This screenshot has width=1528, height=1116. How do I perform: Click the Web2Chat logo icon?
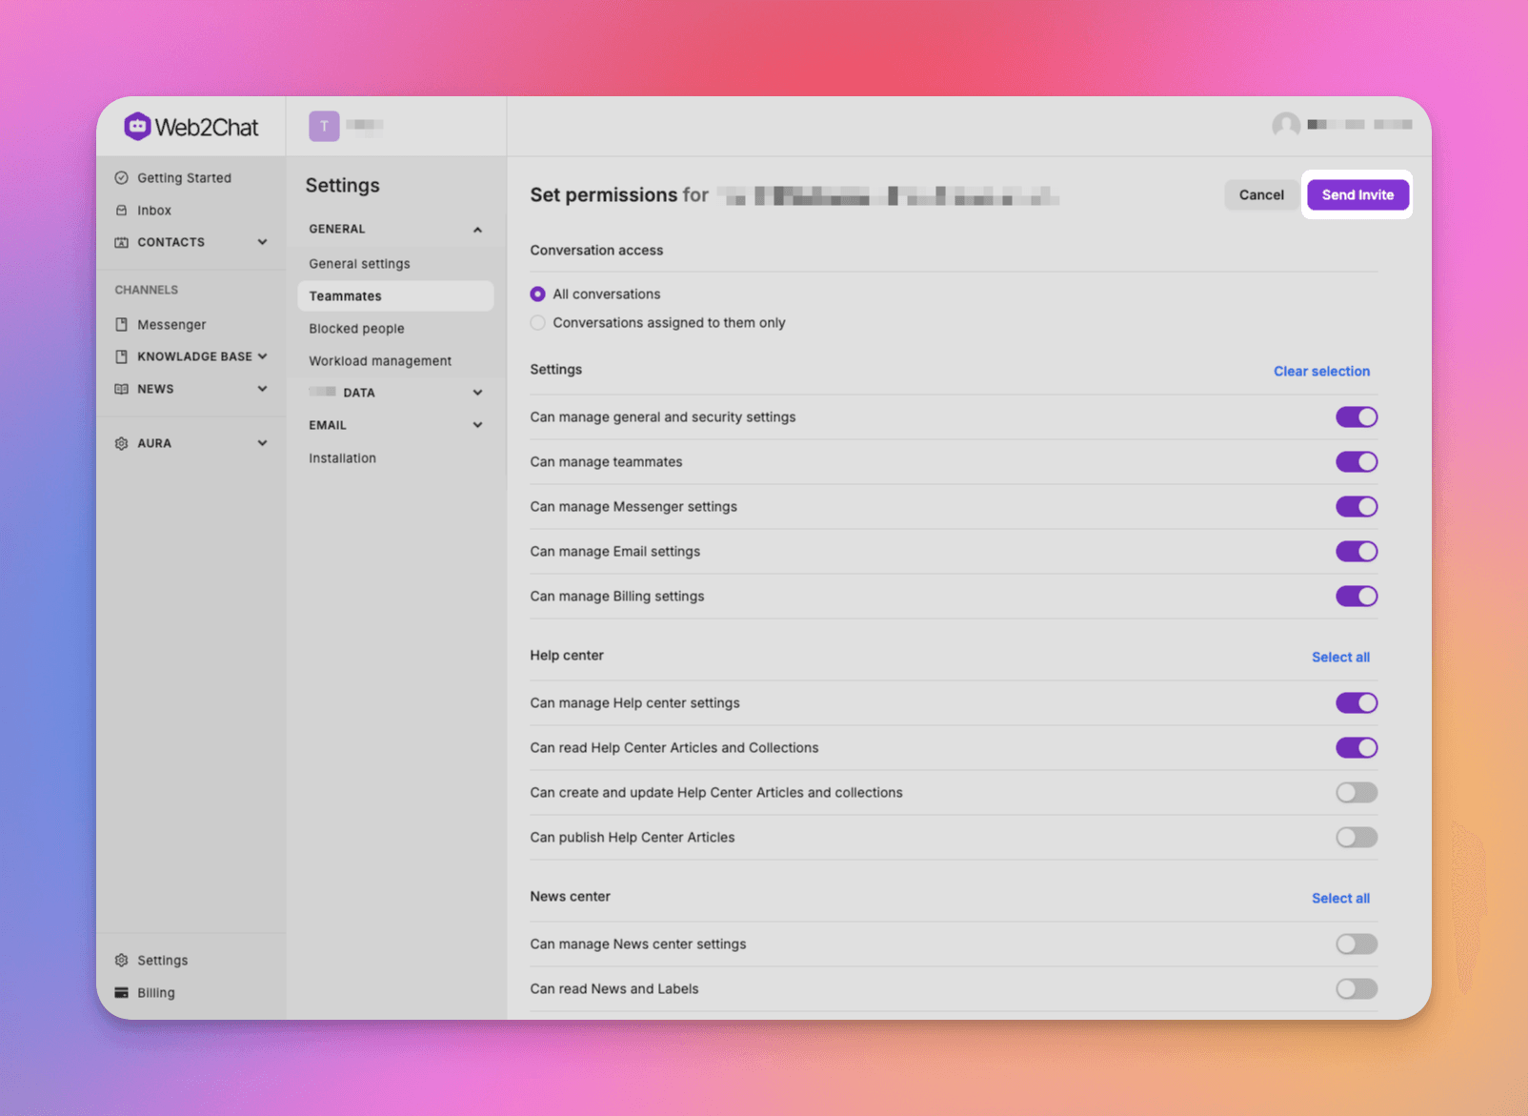(138, 126)
